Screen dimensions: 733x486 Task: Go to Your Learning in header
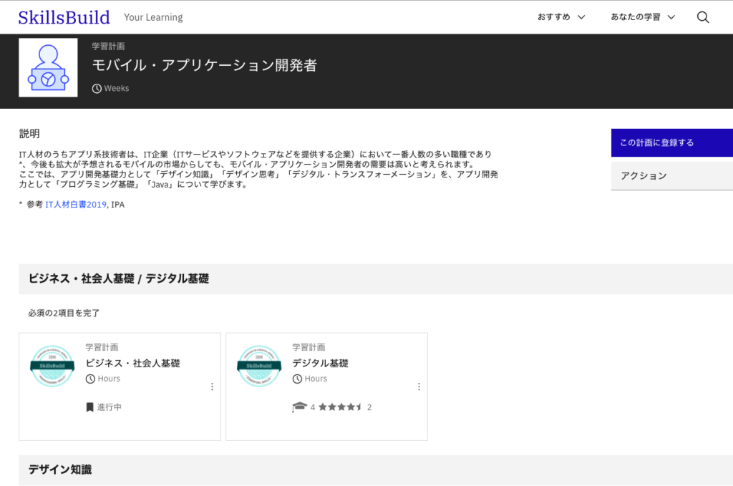153,17
